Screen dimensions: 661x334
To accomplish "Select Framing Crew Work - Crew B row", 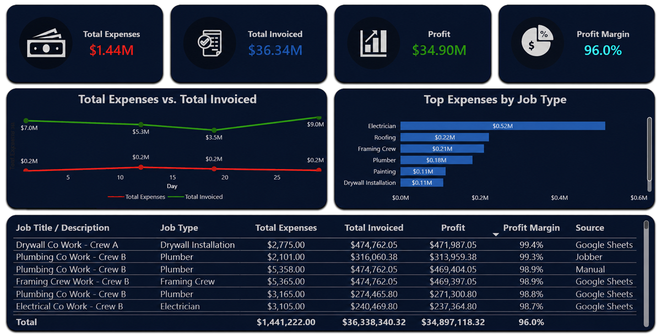I will click(325, 282).
